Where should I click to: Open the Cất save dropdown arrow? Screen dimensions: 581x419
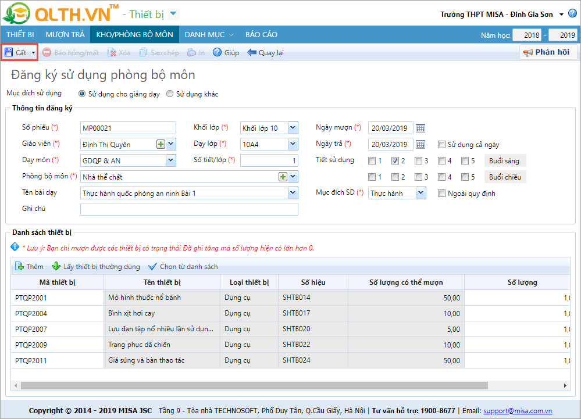33,52
